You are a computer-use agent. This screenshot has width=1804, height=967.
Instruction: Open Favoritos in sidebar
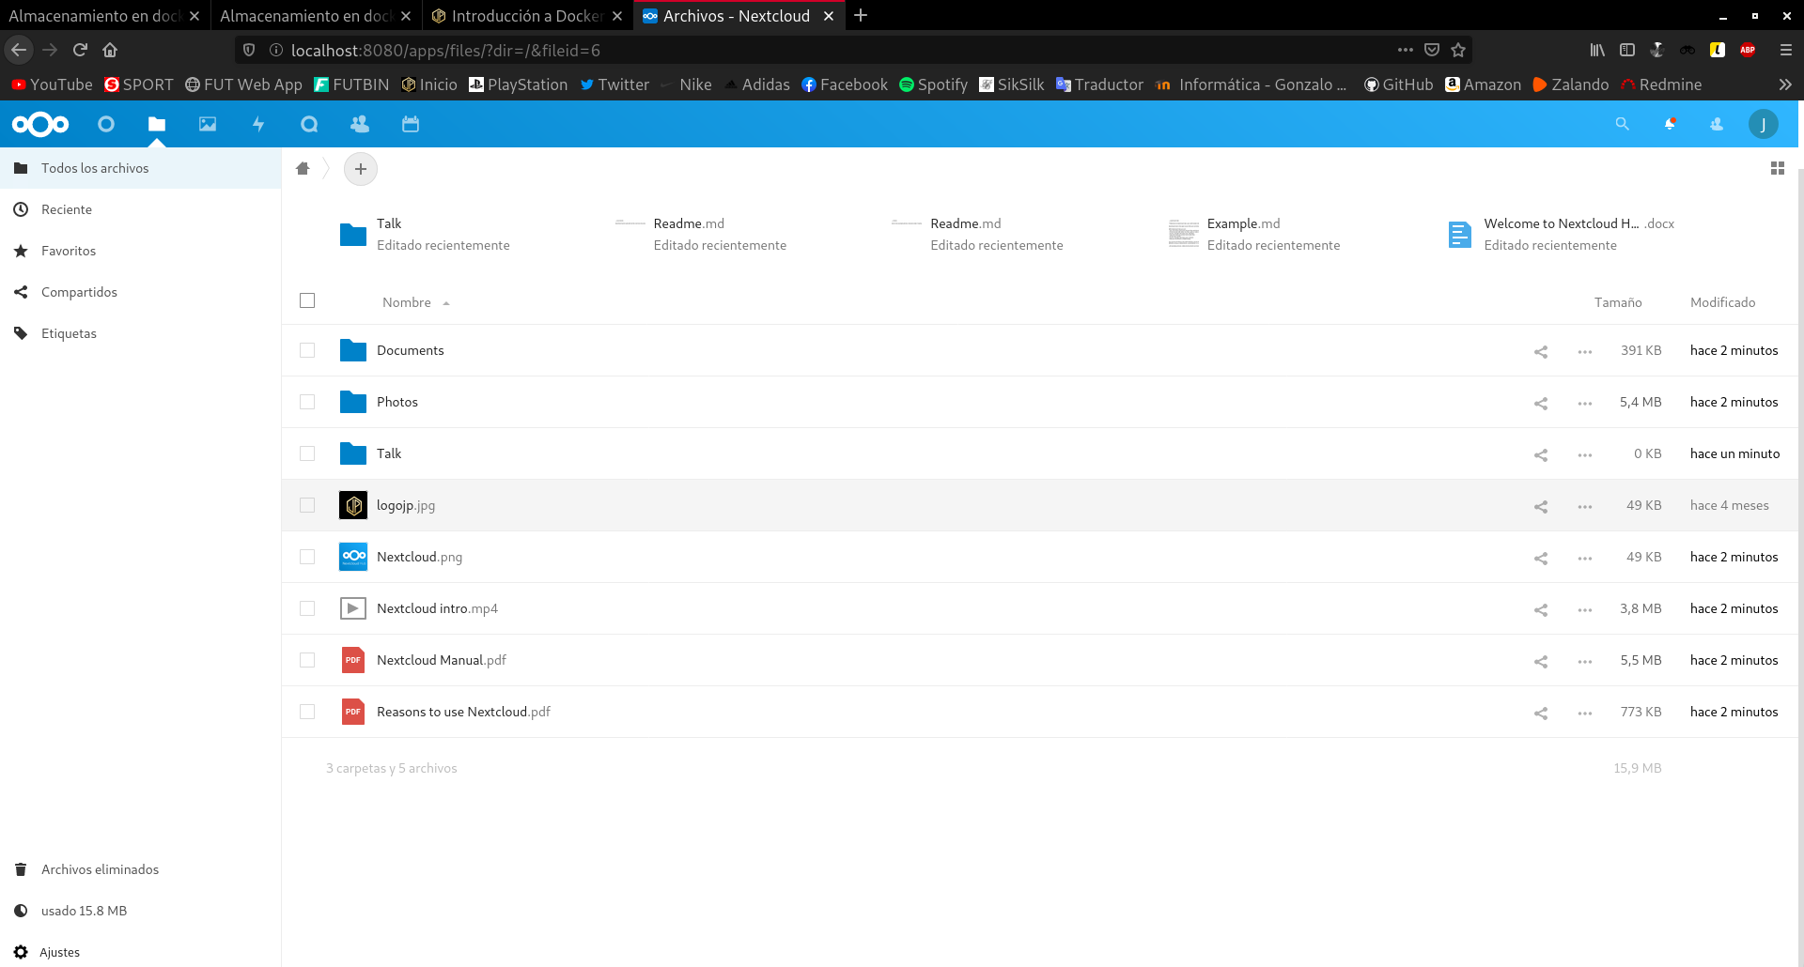click(x=140, y=251)
